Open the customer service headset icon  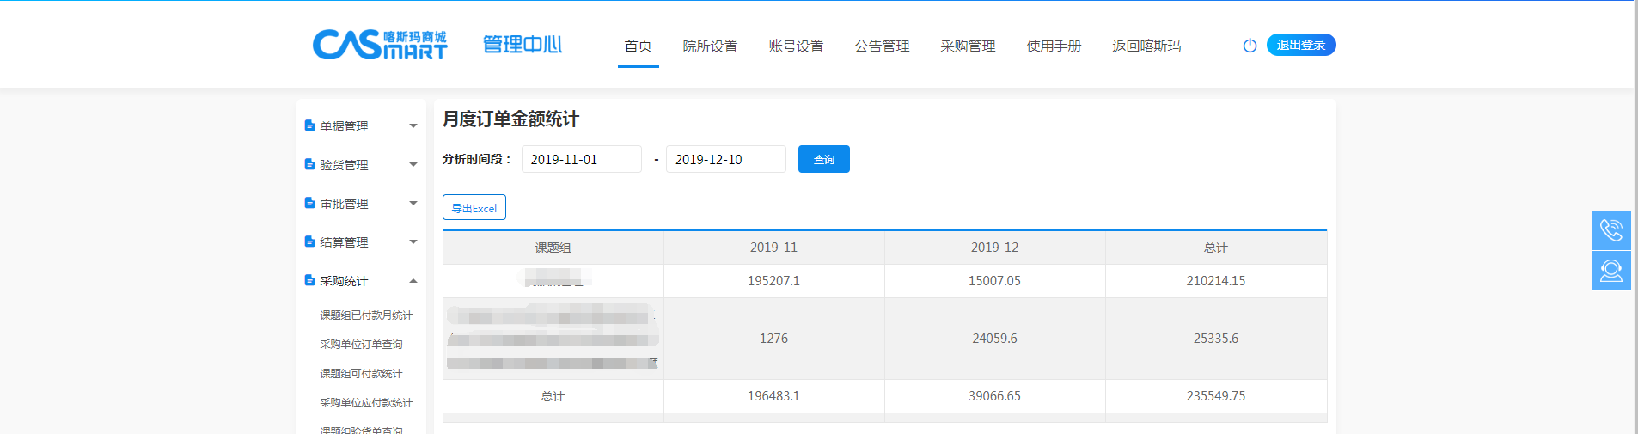point(1610,271)
